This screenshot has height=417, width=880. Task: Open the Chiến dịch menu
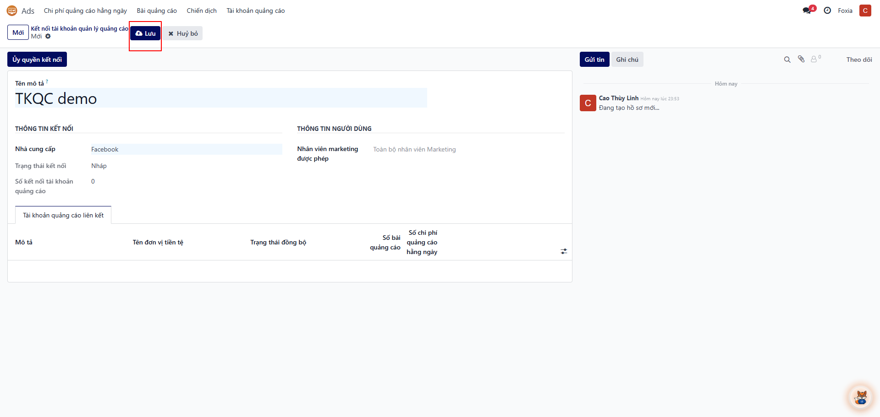(202, 11)
